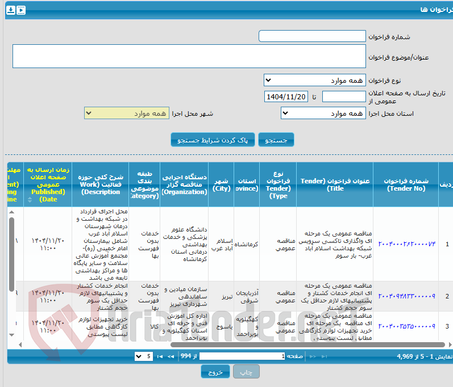The height and width of the screenshot is (387, 453).
Task: Click the download icon in the header
Action: tap(11, 10)
